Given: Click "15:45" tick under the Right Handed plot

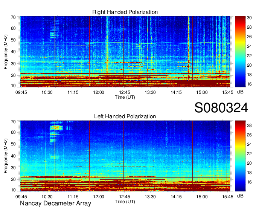Looking at the screenshot, I should coord(228,92).
